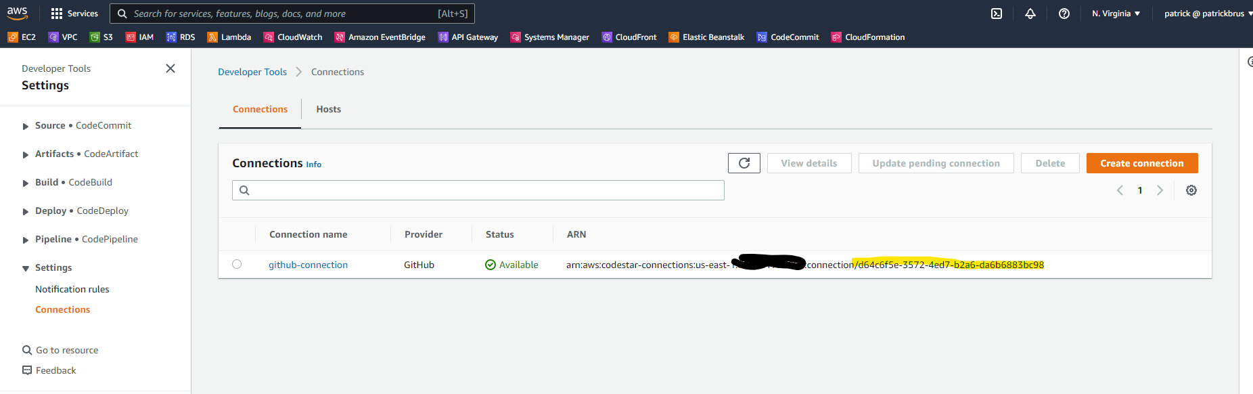Open the help question mark icon
Image resolution: width=1253 pixels, height=394 pixels.
1064,14
